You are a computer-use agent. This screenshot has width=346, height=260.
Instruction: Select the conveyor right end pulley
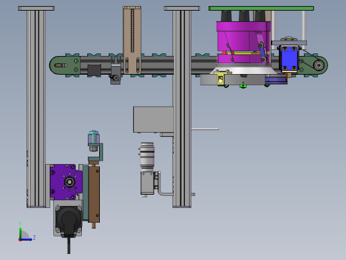319,65
